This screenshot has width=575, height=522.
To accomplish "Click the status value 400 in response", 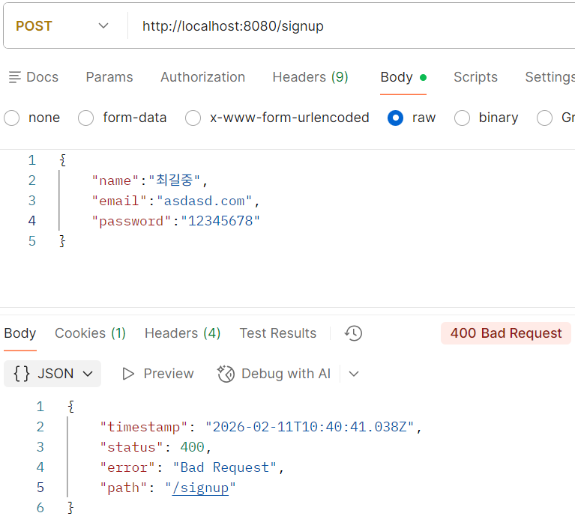I will pyautogui.click(x=192, y=447).
